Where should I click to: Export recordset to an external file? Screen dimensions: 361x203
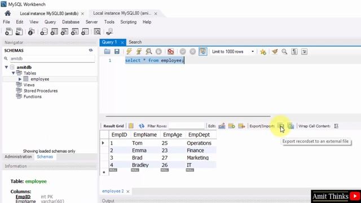pyautogui.click(x=281, y=126)
